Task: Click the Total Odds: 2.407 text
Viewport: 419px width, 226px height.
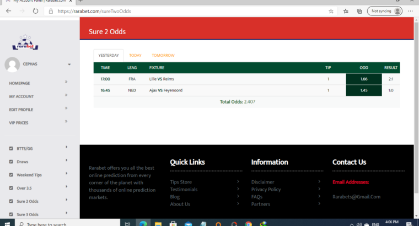Action: (x=238, y=102)
